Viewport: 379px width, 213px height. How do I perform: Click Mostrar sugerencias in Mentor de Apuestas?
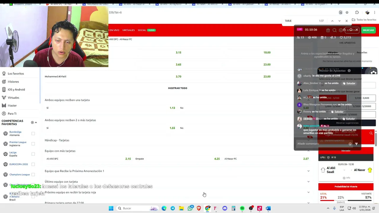(347, 123)
